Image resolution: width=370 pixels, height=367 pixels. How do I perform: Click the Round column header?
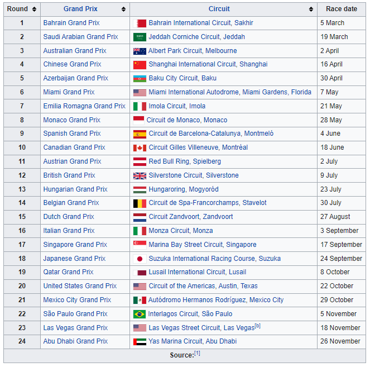(22, 9)
